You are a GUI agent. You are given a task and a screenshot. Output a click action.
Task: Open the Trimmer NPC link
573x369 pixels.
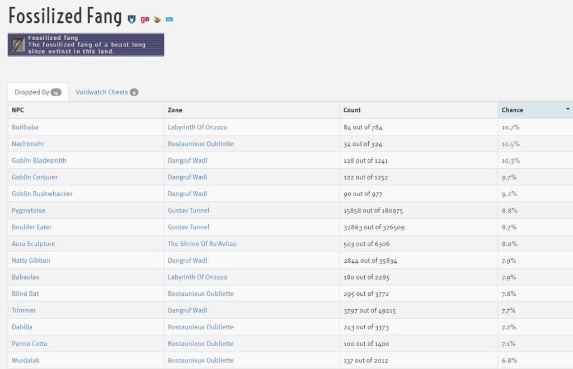tap(24, 310)
